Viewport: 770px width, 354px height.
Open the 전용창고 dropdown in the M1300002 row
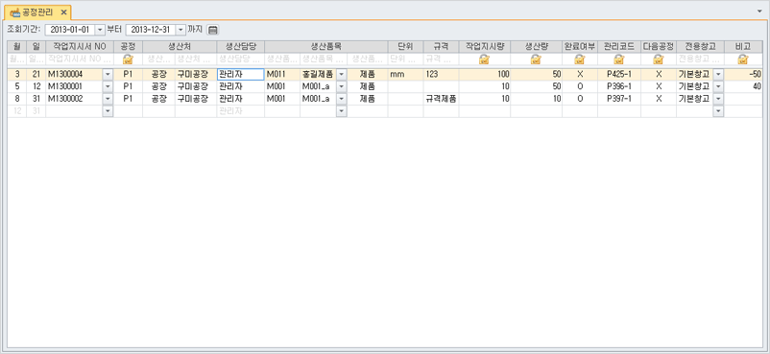click(718, 99)
